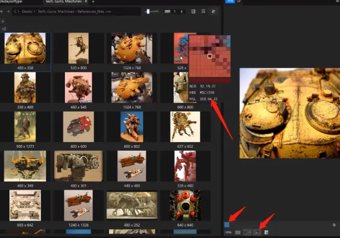340x238 pixels.
Task: Open the notes icon right of eyedropper
Action: click(266, 232)
